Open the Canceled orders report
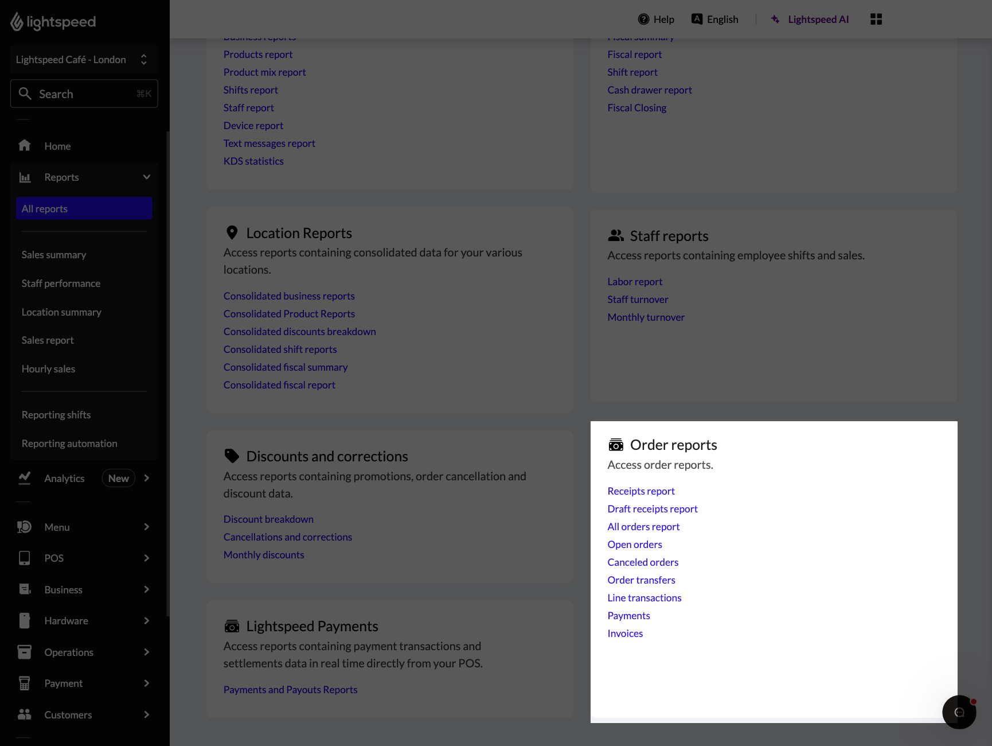The height and width of the screenshot is (746, 992). click(643, 562)
